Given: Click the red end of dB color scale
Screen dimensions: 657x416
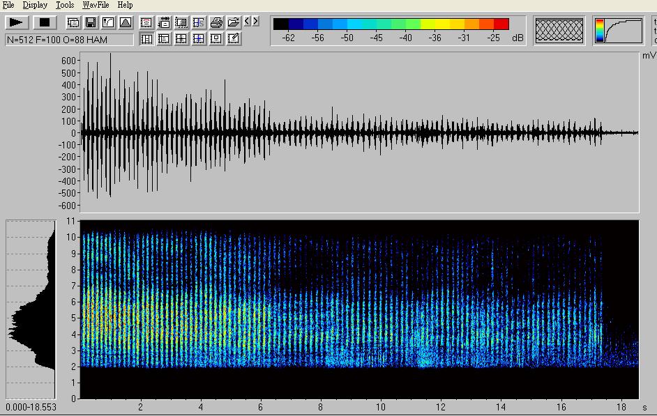Looking at the screenshot, I should tap(501, 24).
